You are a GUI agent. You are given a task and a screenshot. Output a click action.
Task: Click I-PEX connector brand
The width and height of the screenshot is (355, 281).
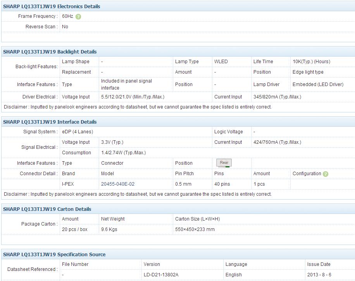tap(68, 184)
